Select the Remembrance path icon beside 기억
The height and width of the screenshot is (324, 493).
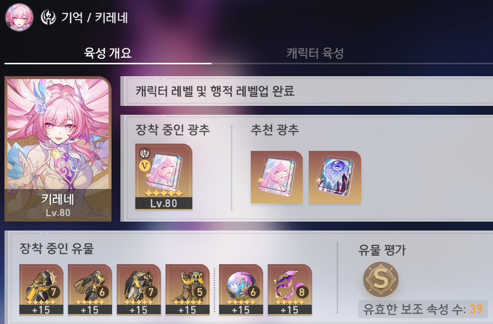pyautogui.click(x=49, y=17)
